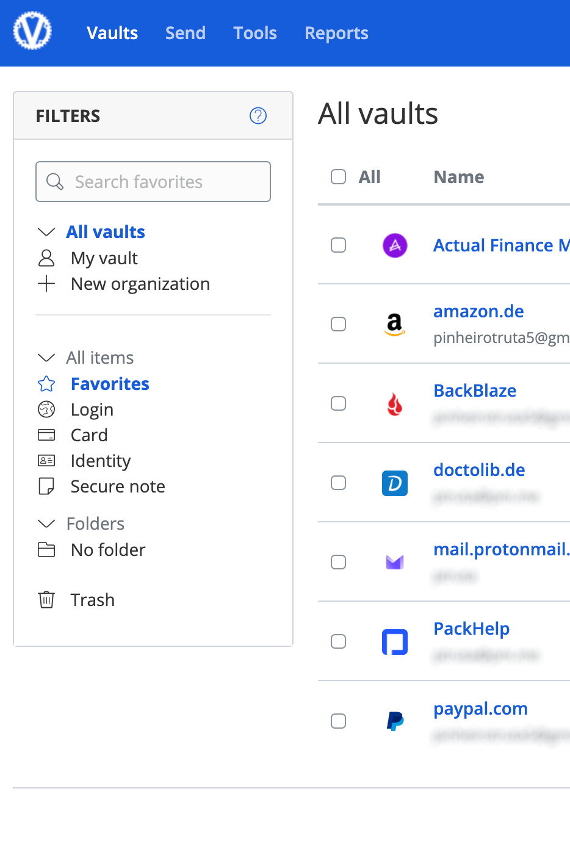Select All vaults filter

click(106, 232)
